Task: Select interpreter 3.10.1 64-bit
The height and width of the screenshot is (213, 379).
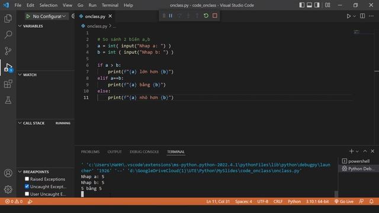Action: point(317,201)
